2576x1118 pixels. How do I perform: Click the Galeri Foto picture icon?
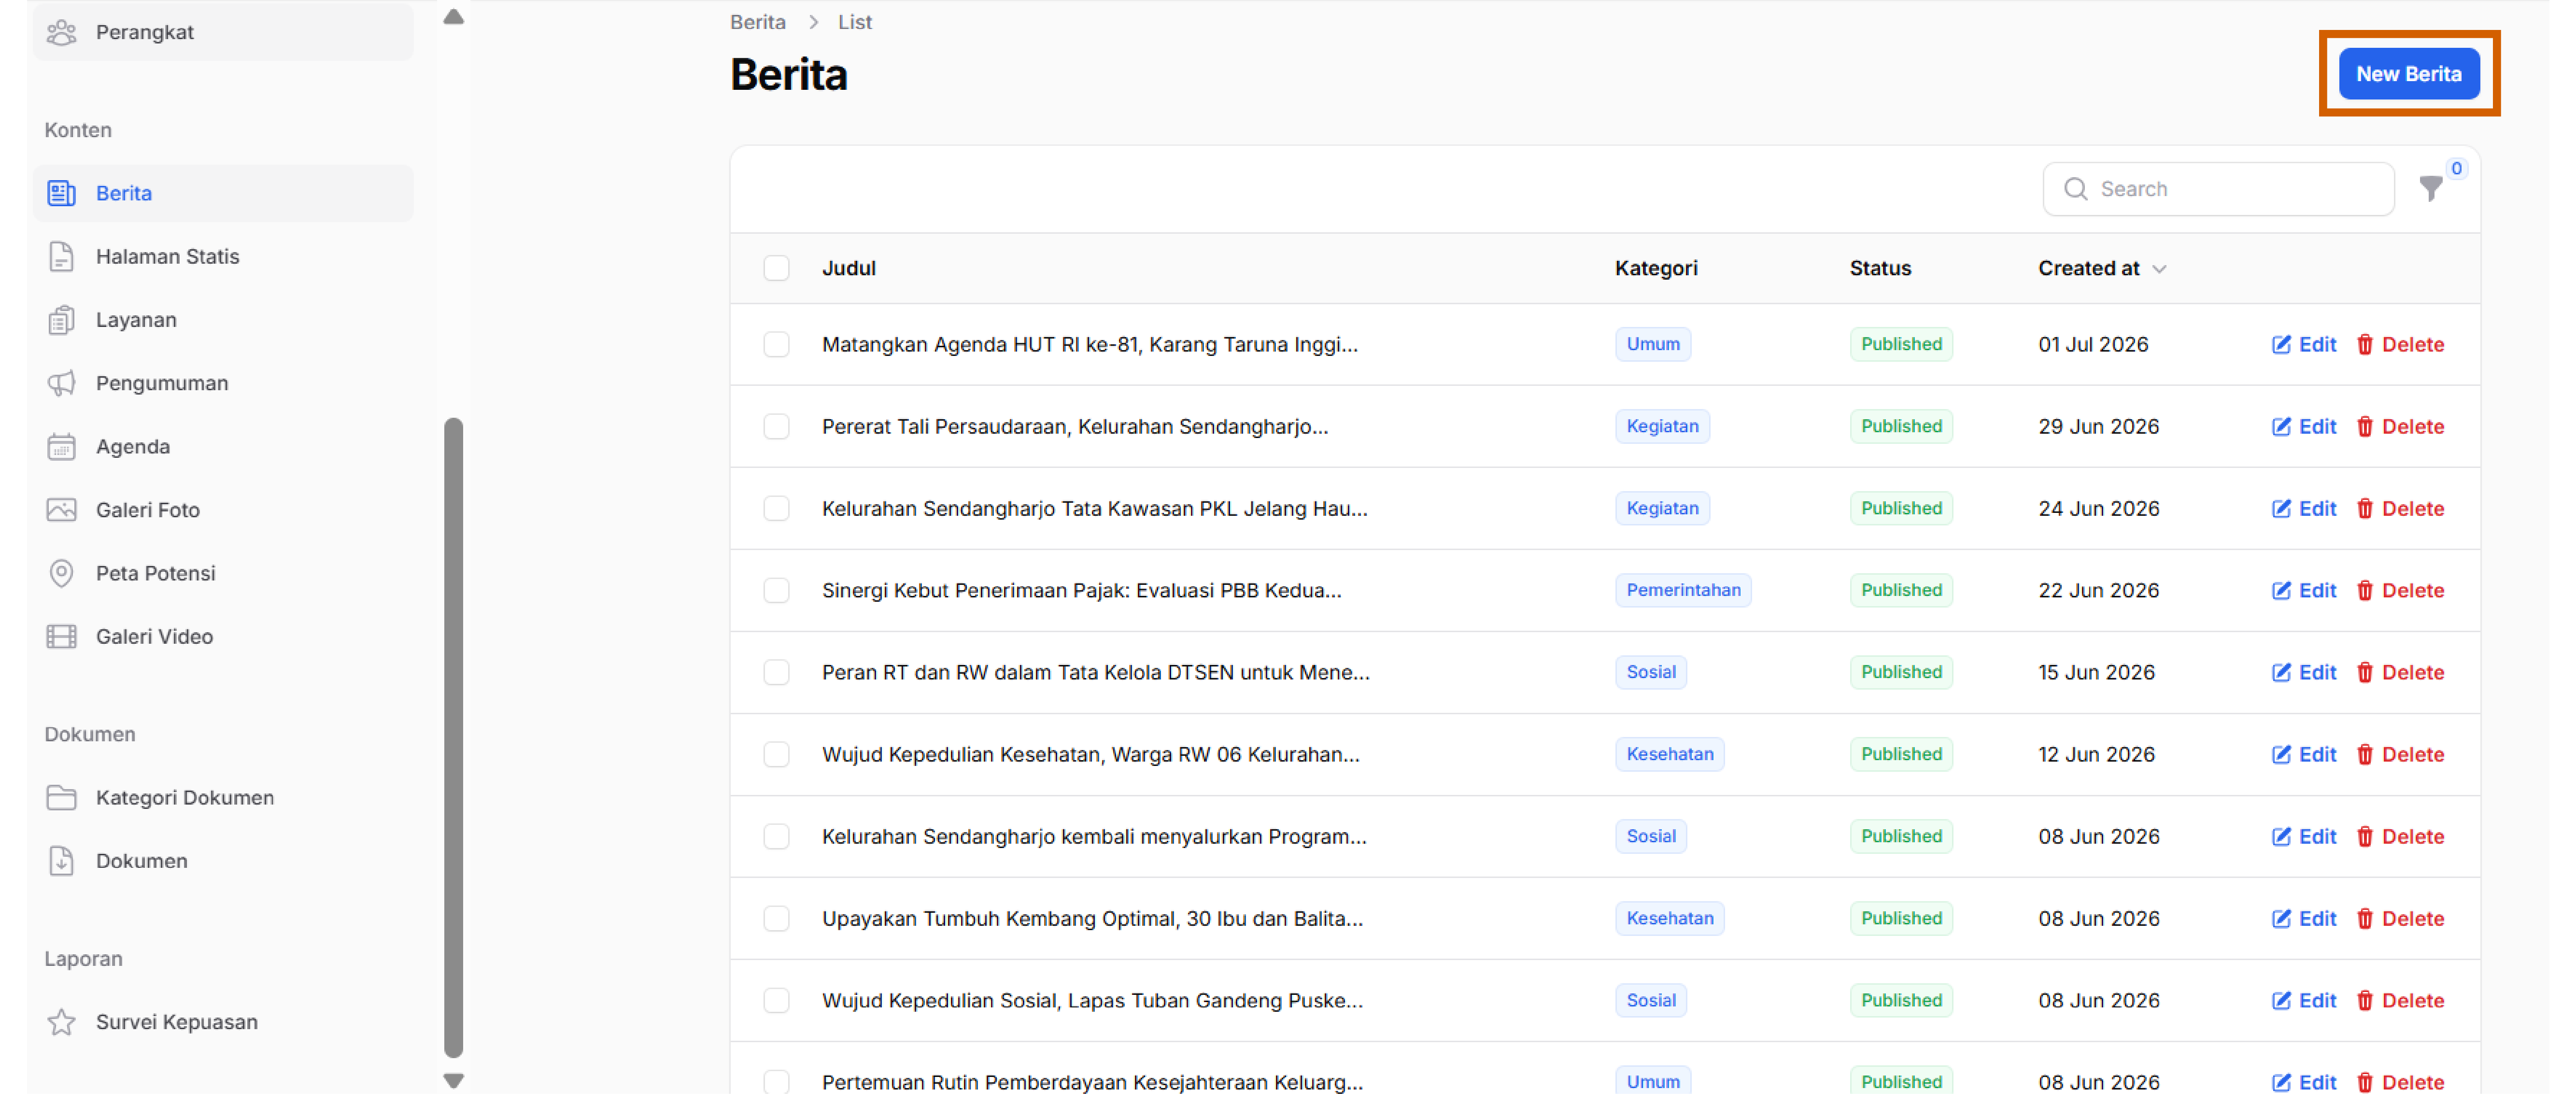(x=61, y=510)
